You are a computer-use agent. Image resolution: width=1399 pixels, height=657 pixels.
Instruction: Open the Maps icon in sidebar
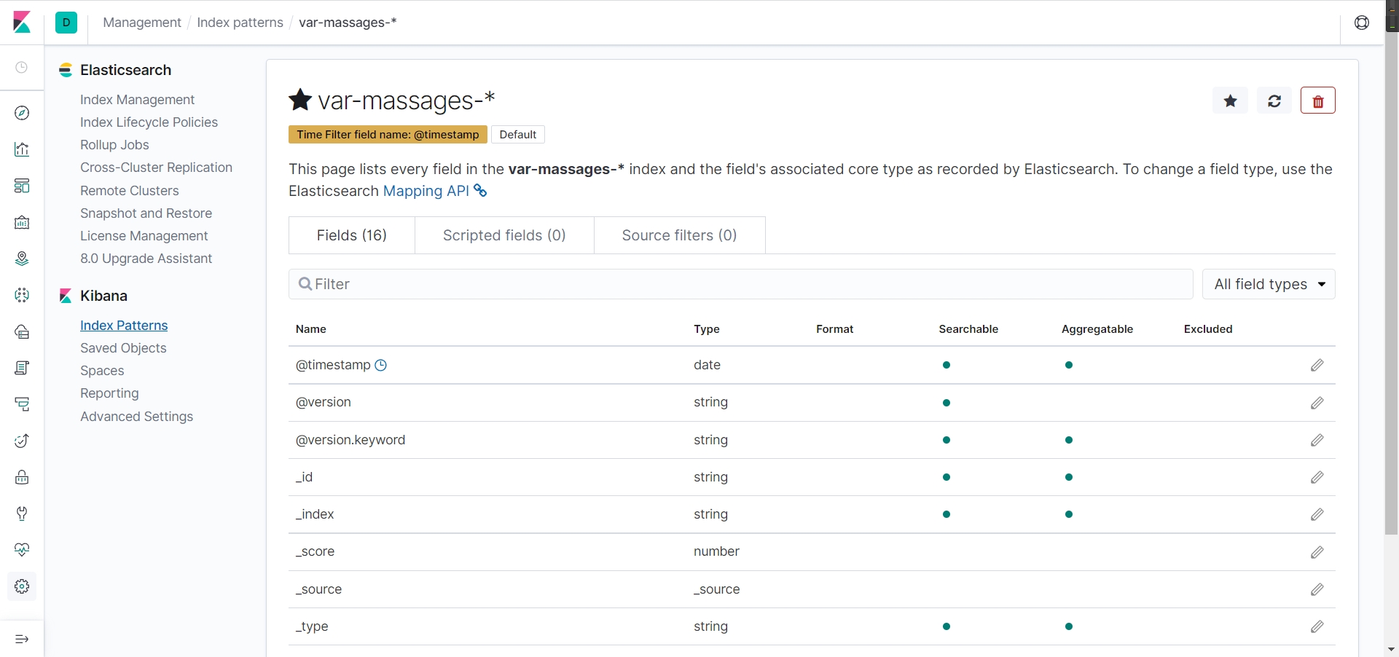tap(22, 259)
